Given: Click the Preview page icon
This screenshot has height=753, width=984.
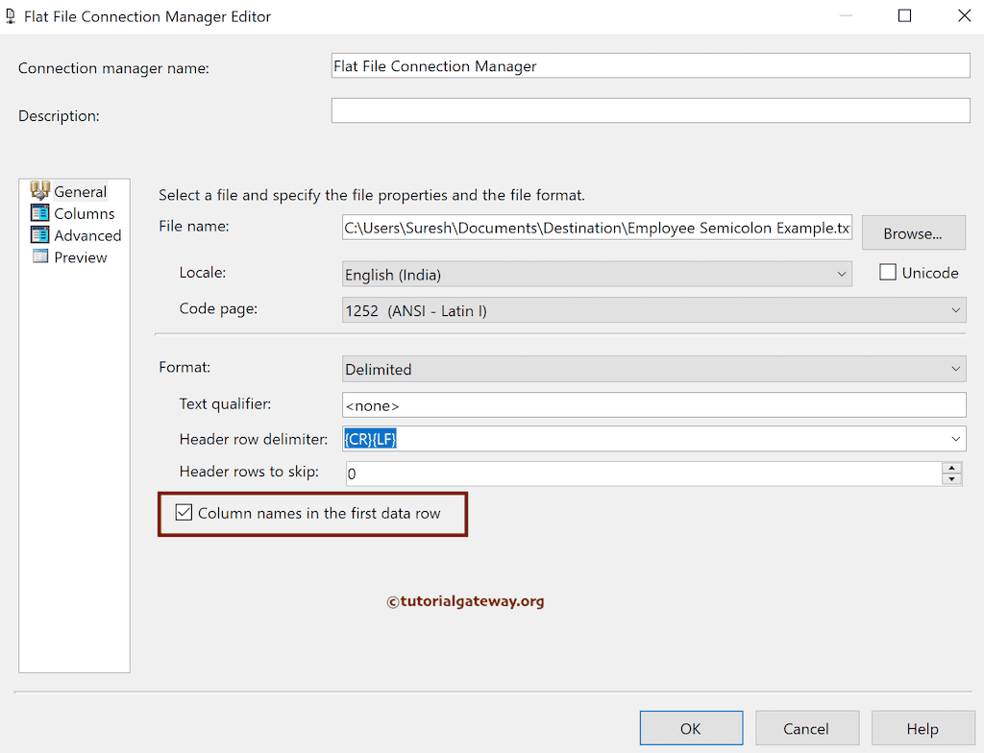Looking at the screenshot, I should click(x=39, y=256).
